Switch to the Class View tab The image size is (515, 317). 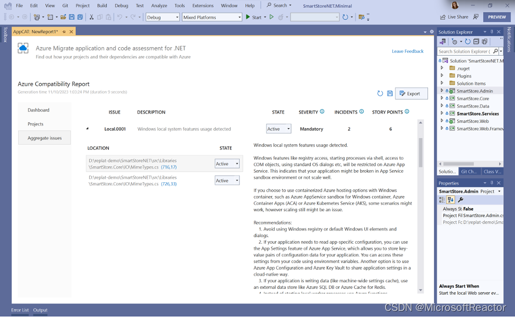click(492, 172)
